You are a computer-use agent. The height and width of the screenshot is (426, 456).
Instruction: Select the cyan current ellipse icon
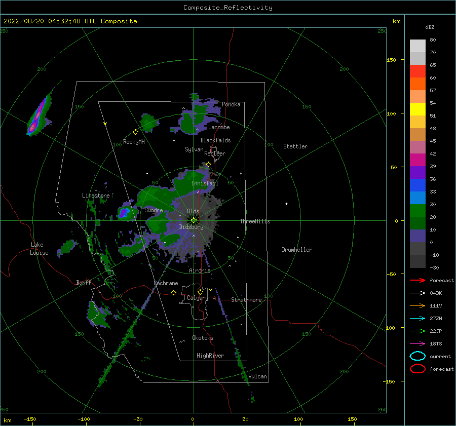417,356
